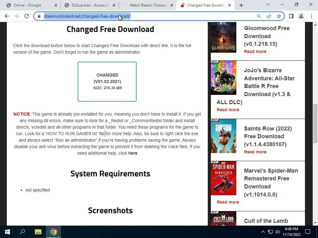Open the taskbar clock and date

[291, 232]
